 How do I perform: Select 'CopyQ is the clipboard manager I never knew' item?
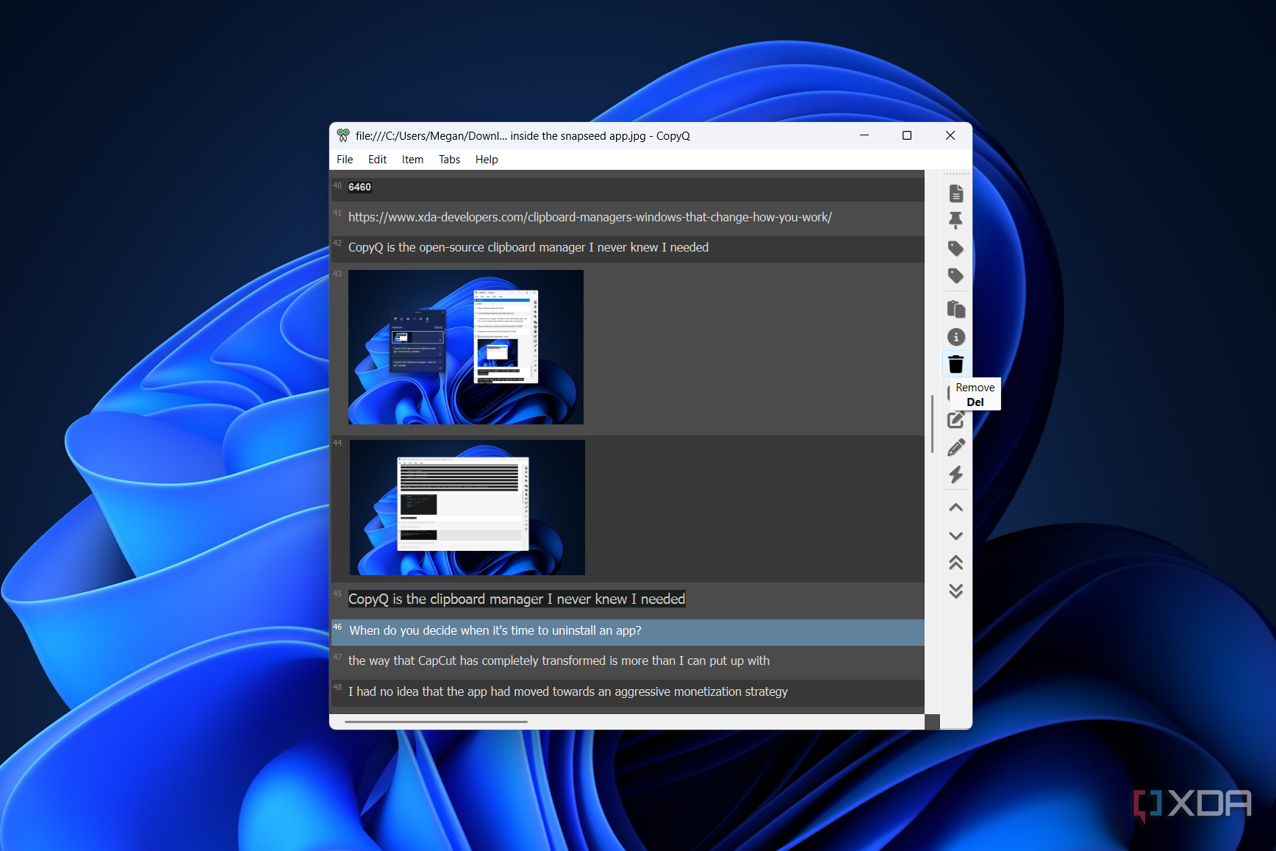tap(628, 599)
